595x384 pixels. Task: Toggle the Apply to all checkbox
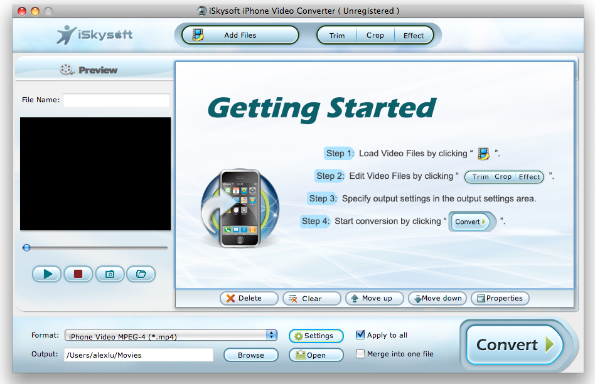[x=360, y=334]
